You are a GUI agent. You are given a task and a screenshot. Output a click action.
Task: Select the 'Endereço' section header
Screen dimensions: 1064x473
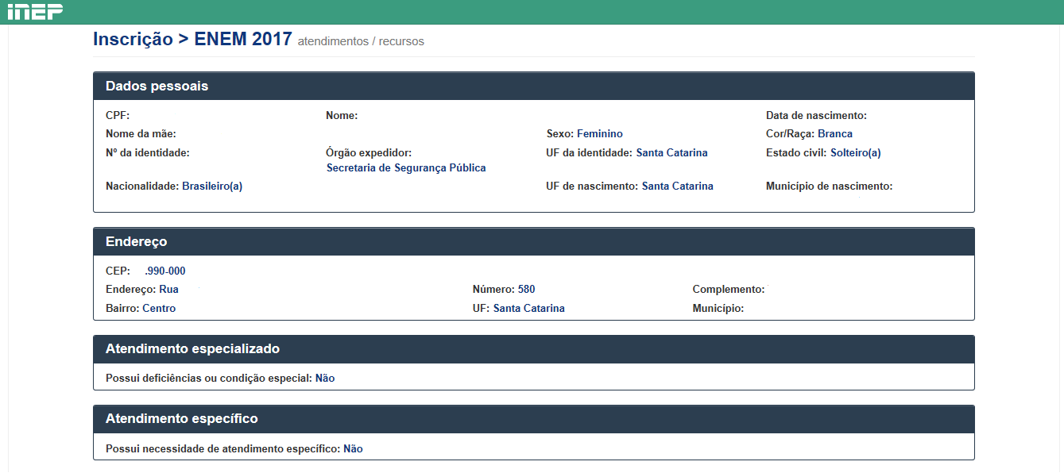click(x=534, y=241)
